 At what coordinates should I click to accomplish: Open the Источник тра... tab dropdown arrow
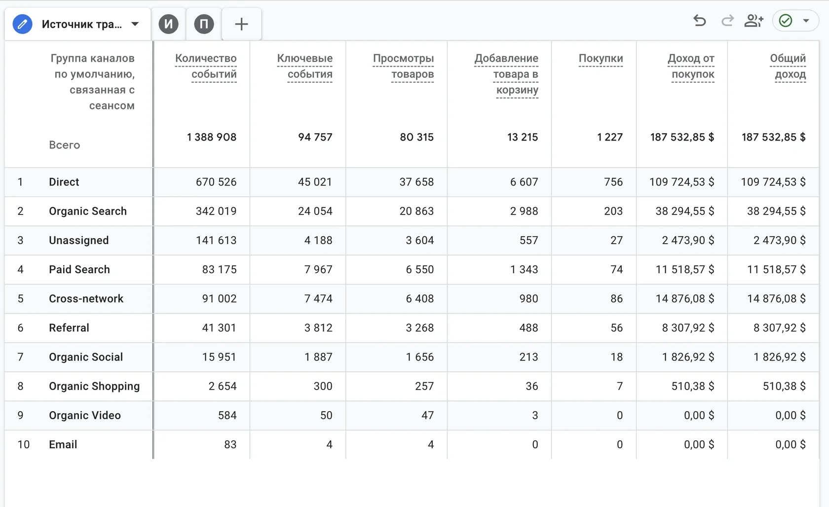pyautogui.click(x=135, y=24)
